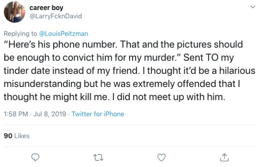Screen dimensions: 260x167
Task: Click the 1:58 PM timestamp
Action: 16,114
